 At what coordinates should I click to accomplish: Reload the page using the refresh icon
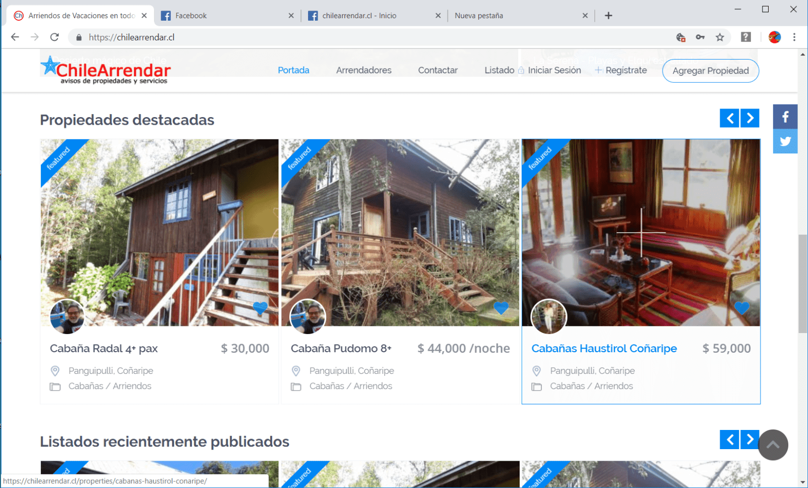tap(55, 37)
